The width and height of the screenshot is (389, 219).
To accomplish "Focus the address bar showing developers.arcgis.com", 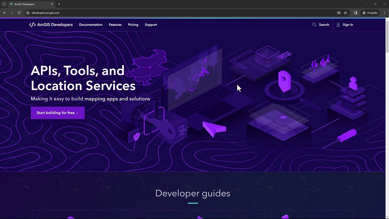I will tap(182, 13).
